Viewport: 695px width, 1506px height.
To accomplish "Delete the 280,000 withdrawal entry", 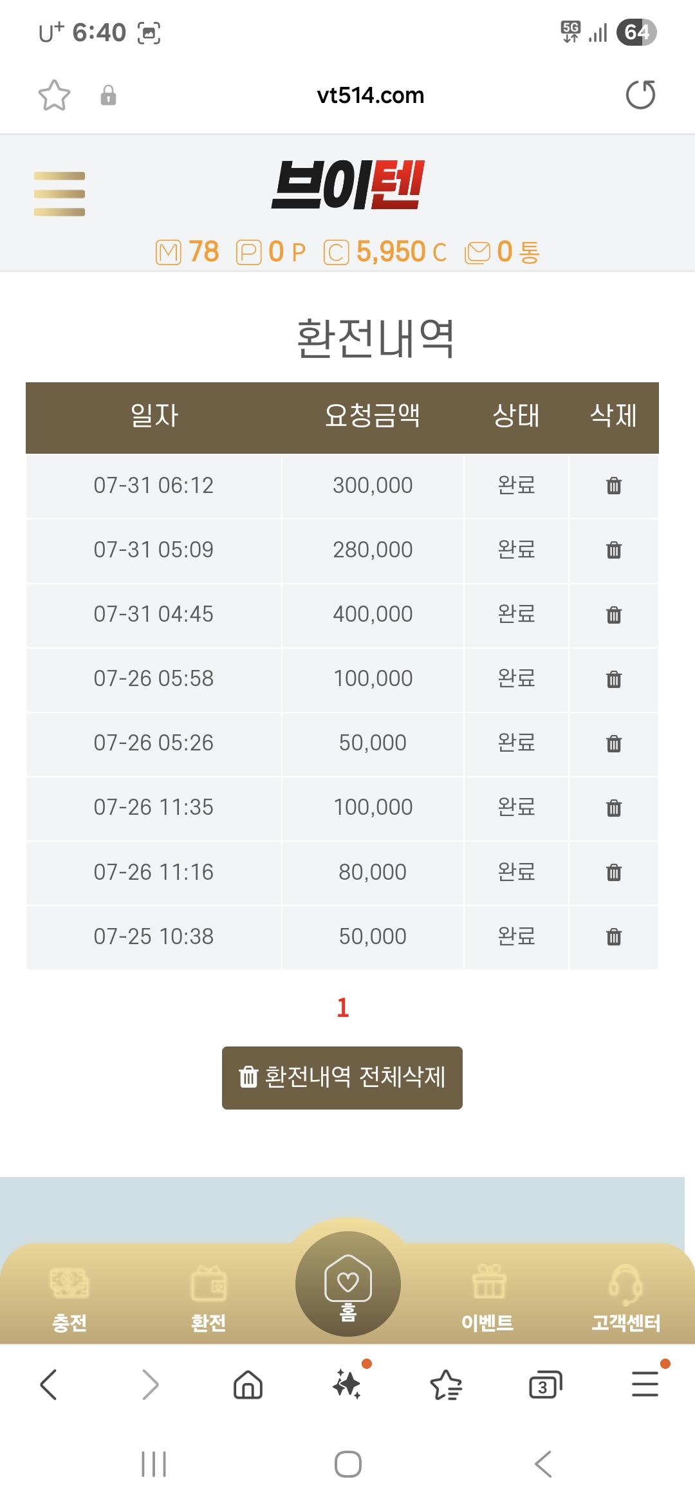I will pyautogui.click(x=614, y=550).
